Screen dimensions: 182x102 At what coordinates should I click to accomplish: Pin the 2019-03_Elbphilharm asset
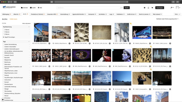[33, 44]
